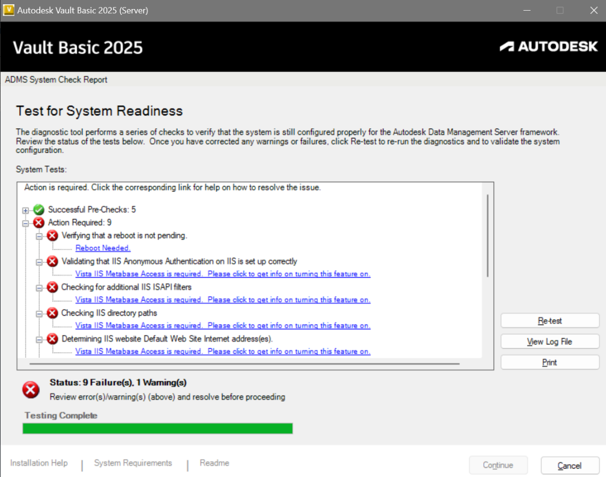The image size is (606, 477).
Task: Click the error icon beside Checking additional IIS ISAPI filters
Action: point(52,287)
